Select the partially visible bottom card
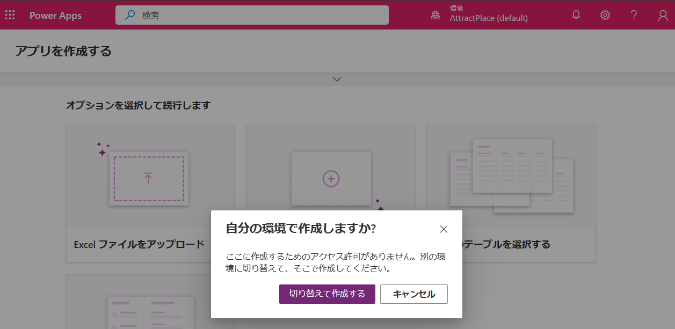This screenshot has width=675, height=329. pos(150,311)
